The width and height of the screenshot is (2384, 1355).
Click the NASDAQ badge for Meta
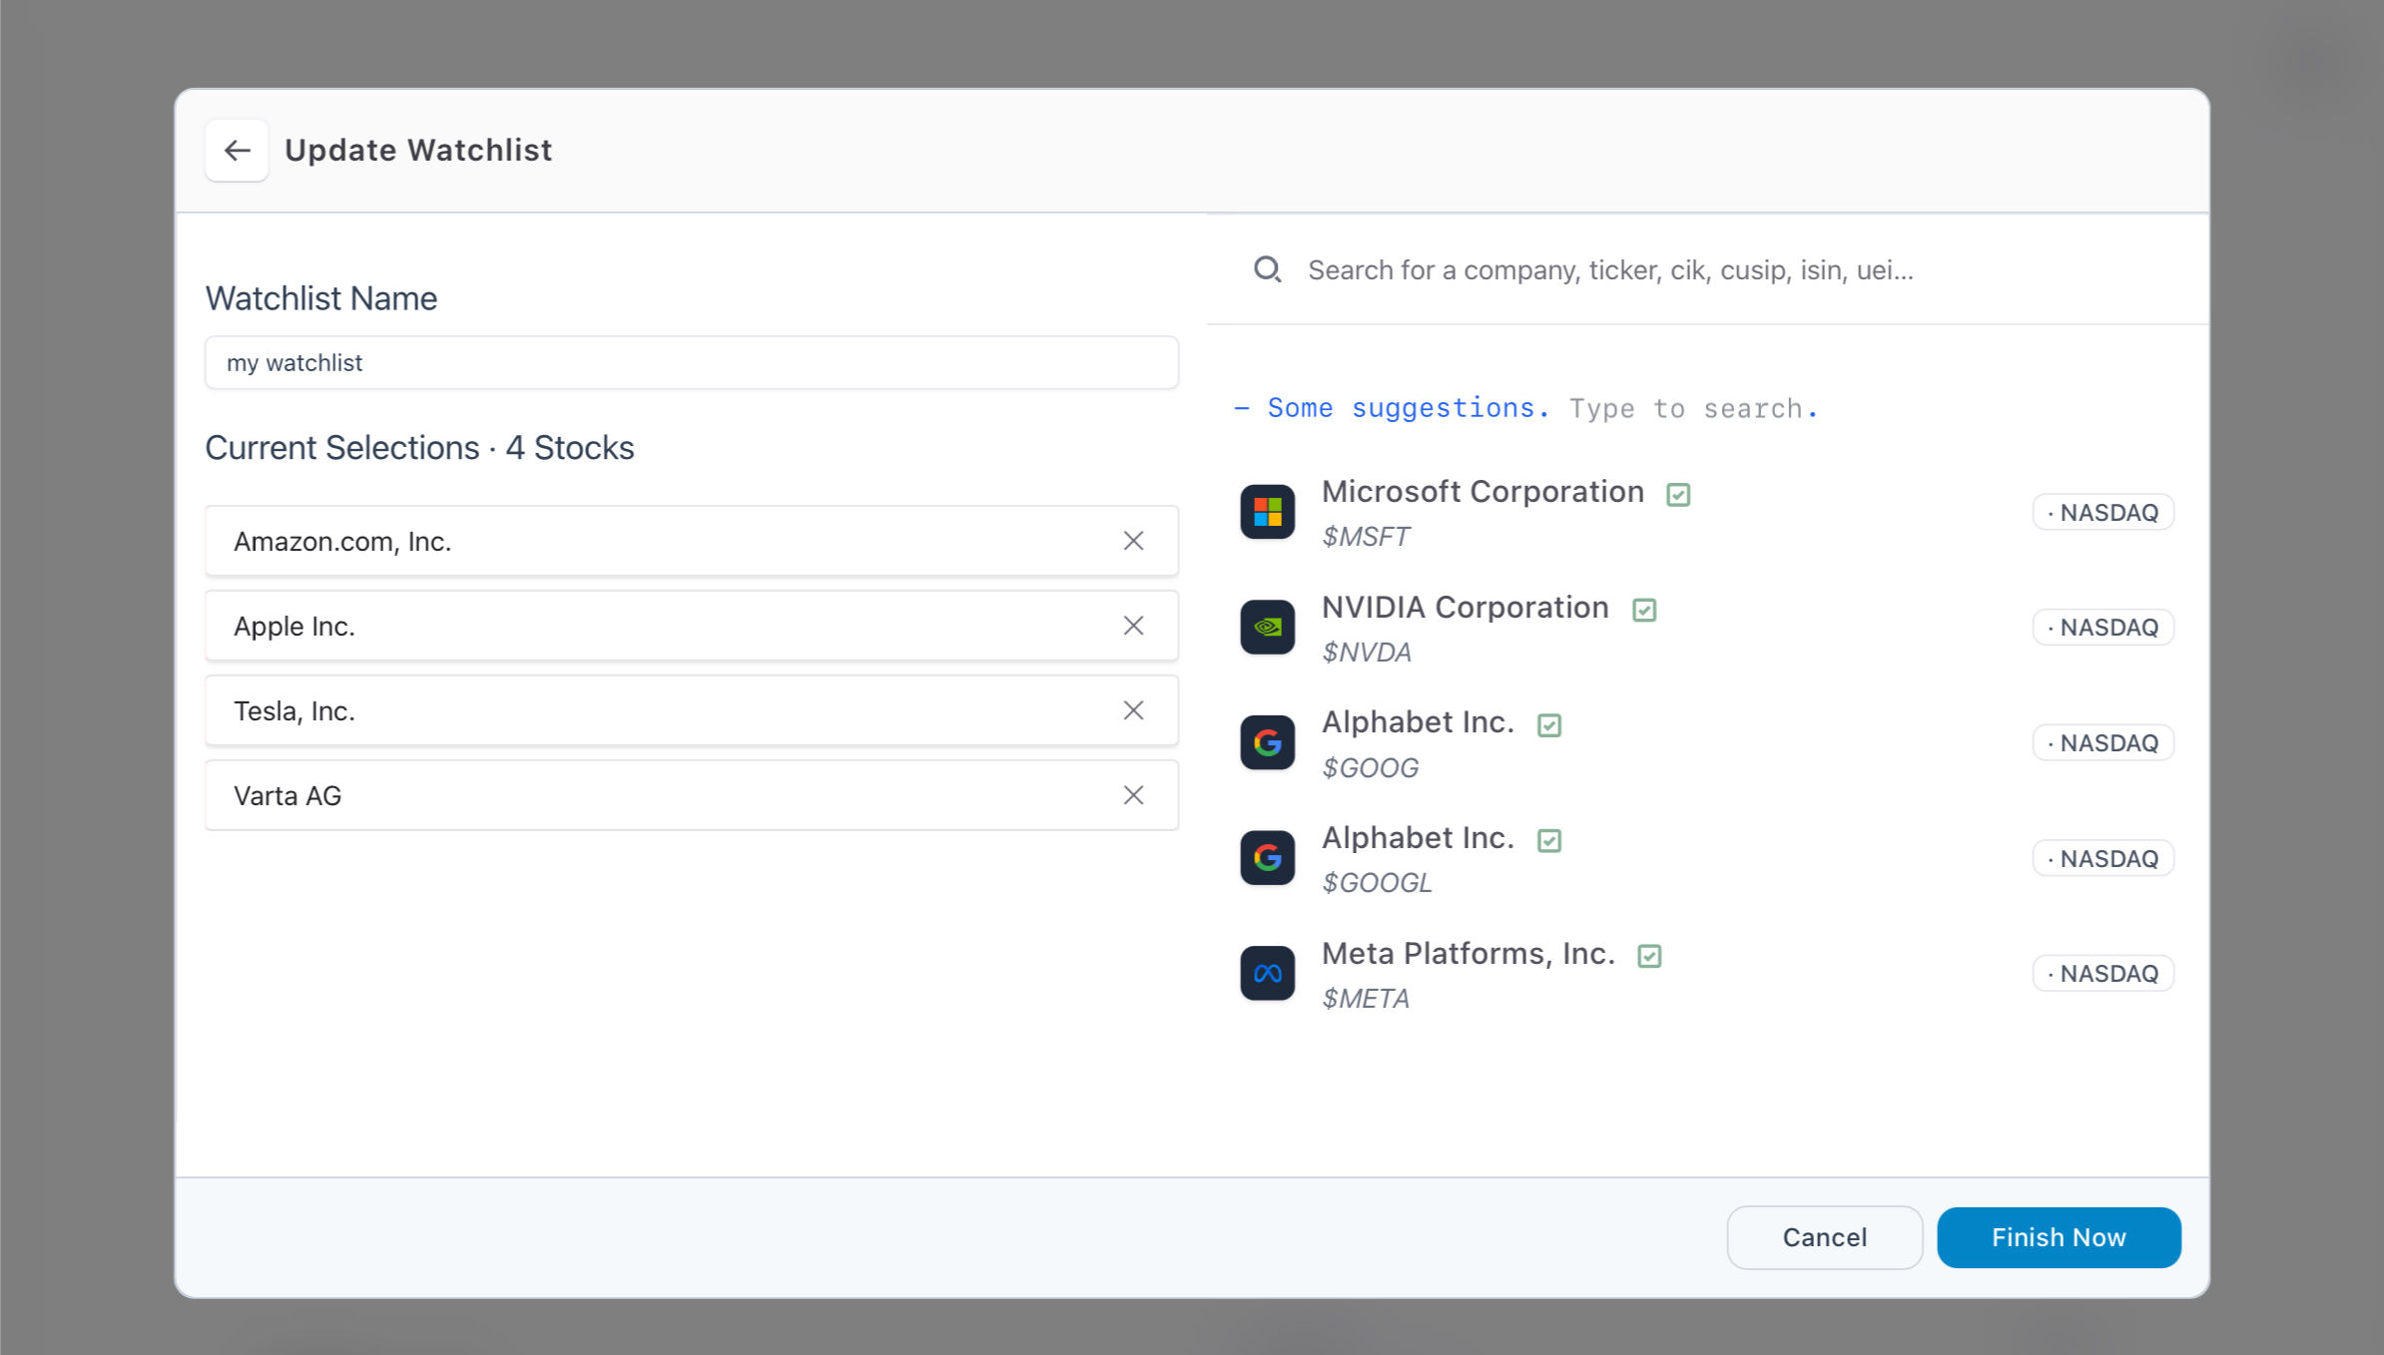click(x=2103, y=974)
